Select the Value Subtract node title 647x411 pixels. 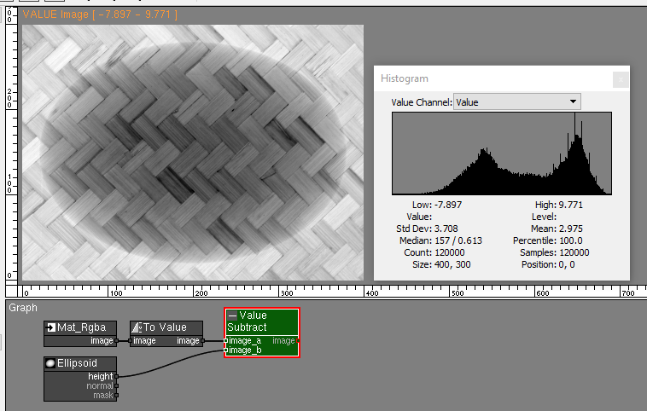(253, 321)
